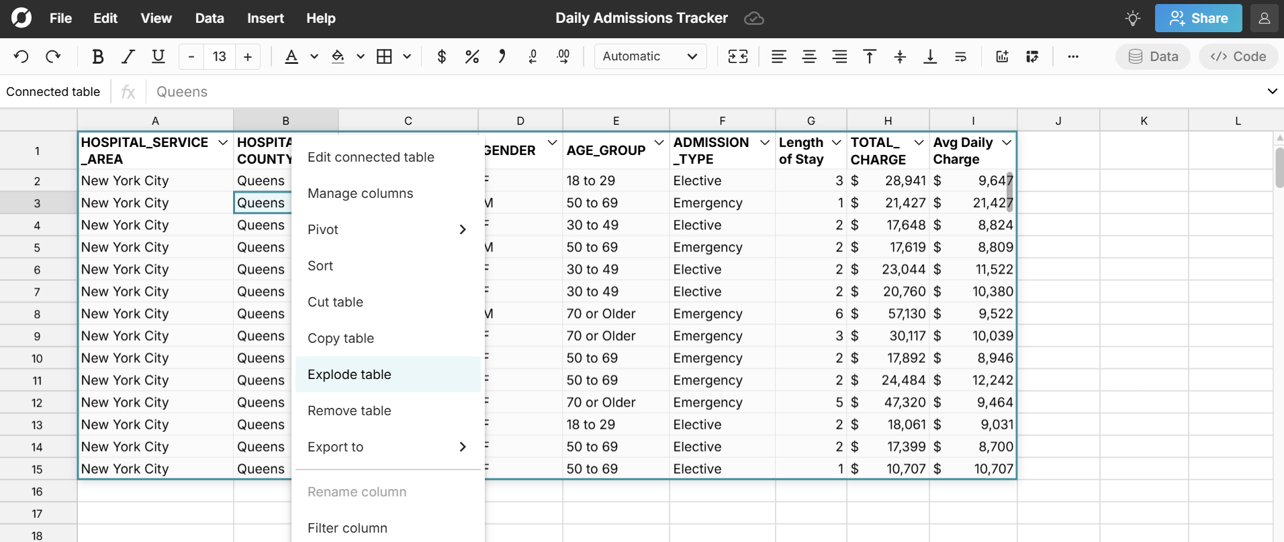Increase font size with plus button
This screenshot has width=1284, height=542.
click(248, 56)
